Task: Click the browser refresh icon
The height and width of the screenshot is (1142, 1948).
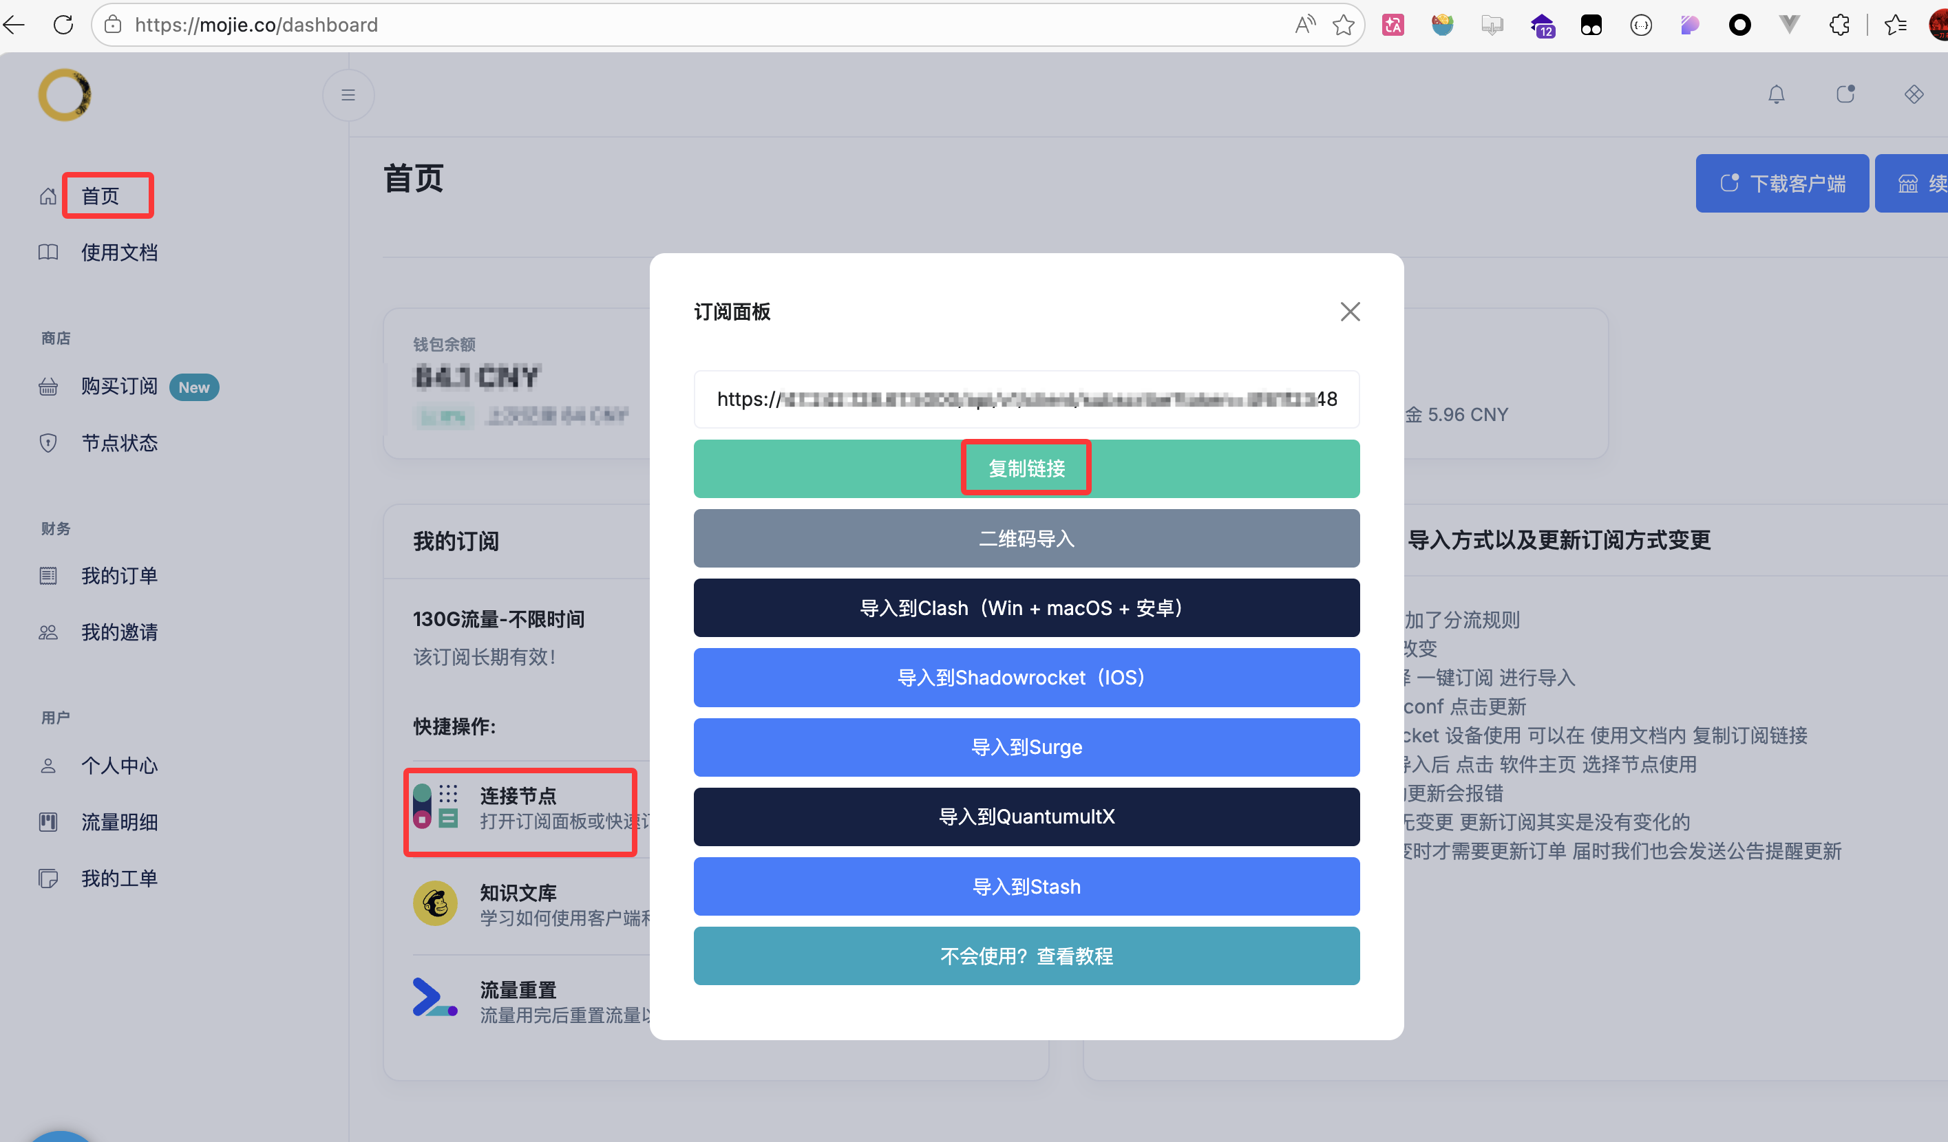Action: pyautogui.click(x=63, y=25)
